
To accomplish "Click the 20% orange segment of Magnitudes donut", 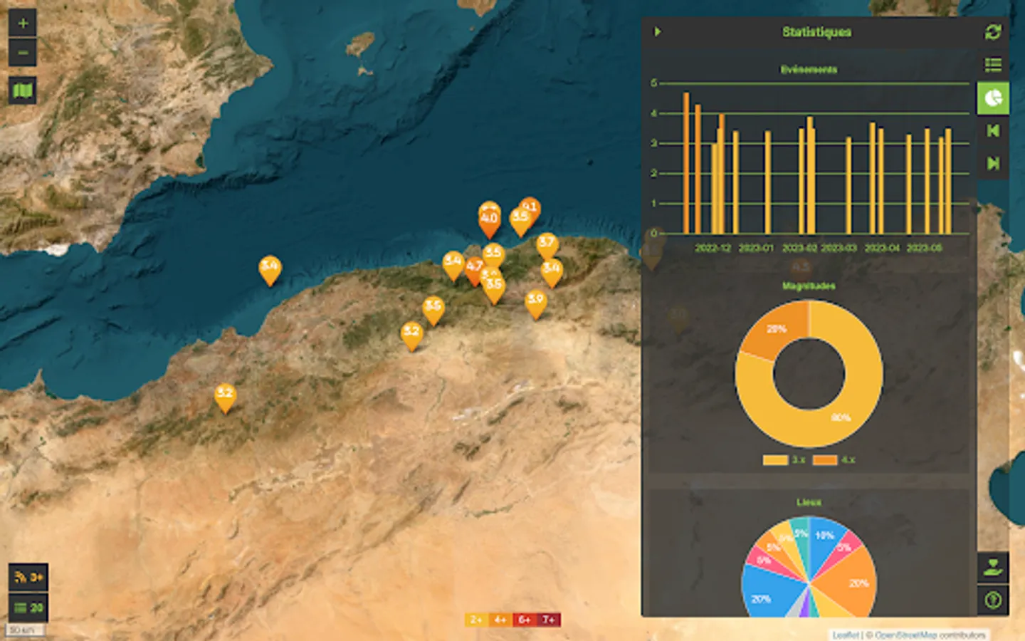I will click(x=775, y=330).
